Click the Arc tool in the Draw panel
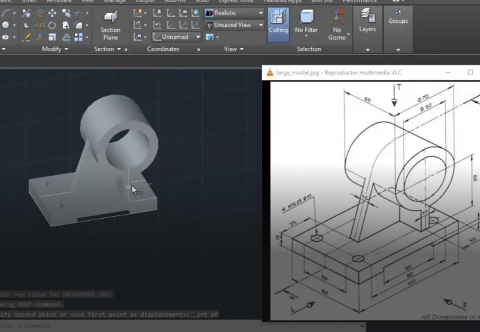Image resolution: width=480 pixels, height=332 pixels. [x=6, y=13]
